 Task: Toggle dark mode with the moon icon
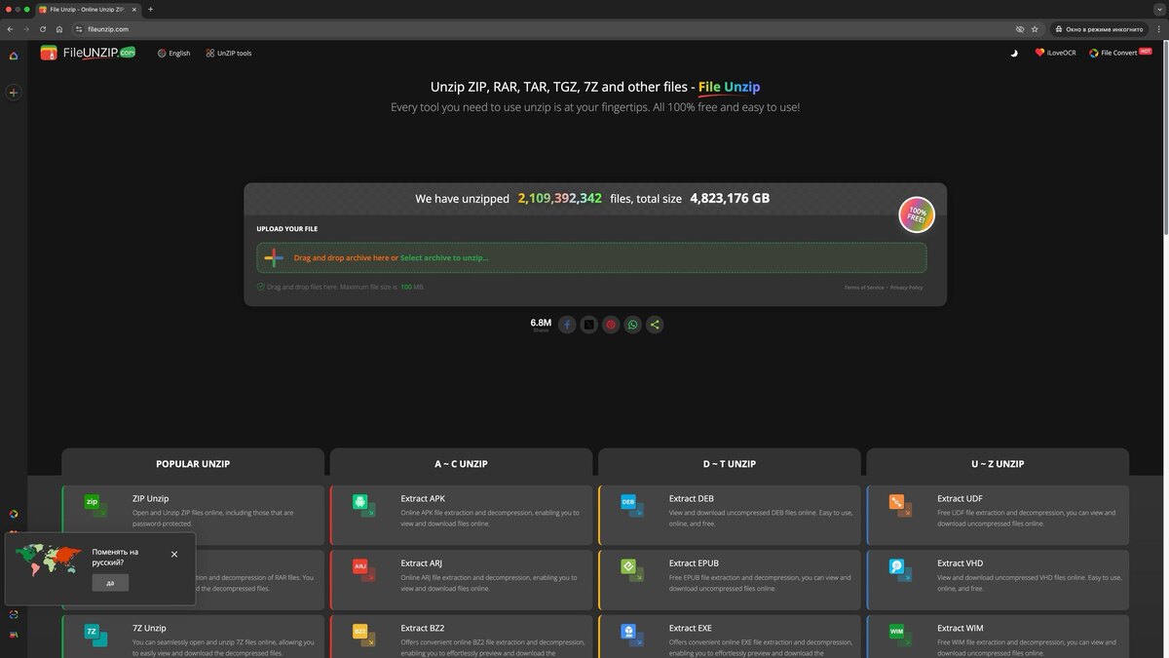click(x=1014, y=53)
